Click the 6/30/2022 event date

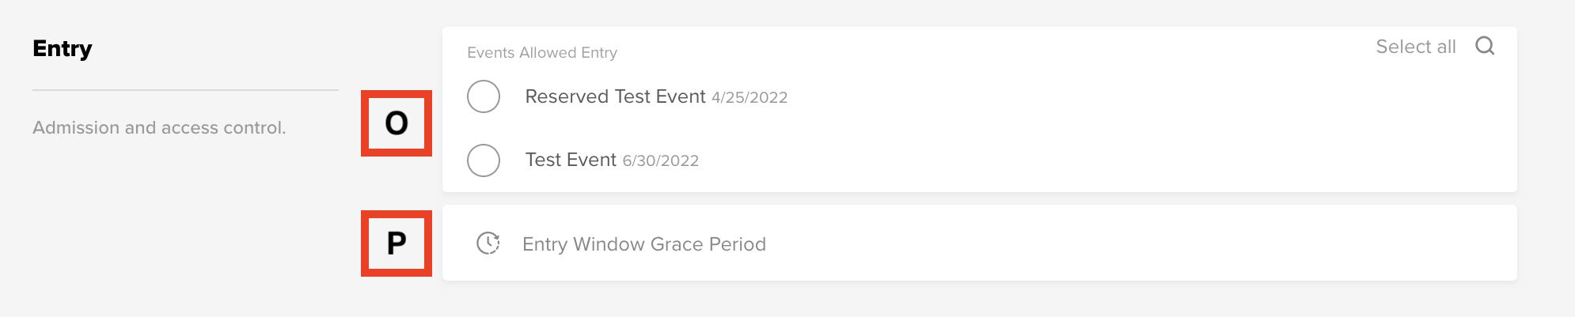tap(661, 161)
